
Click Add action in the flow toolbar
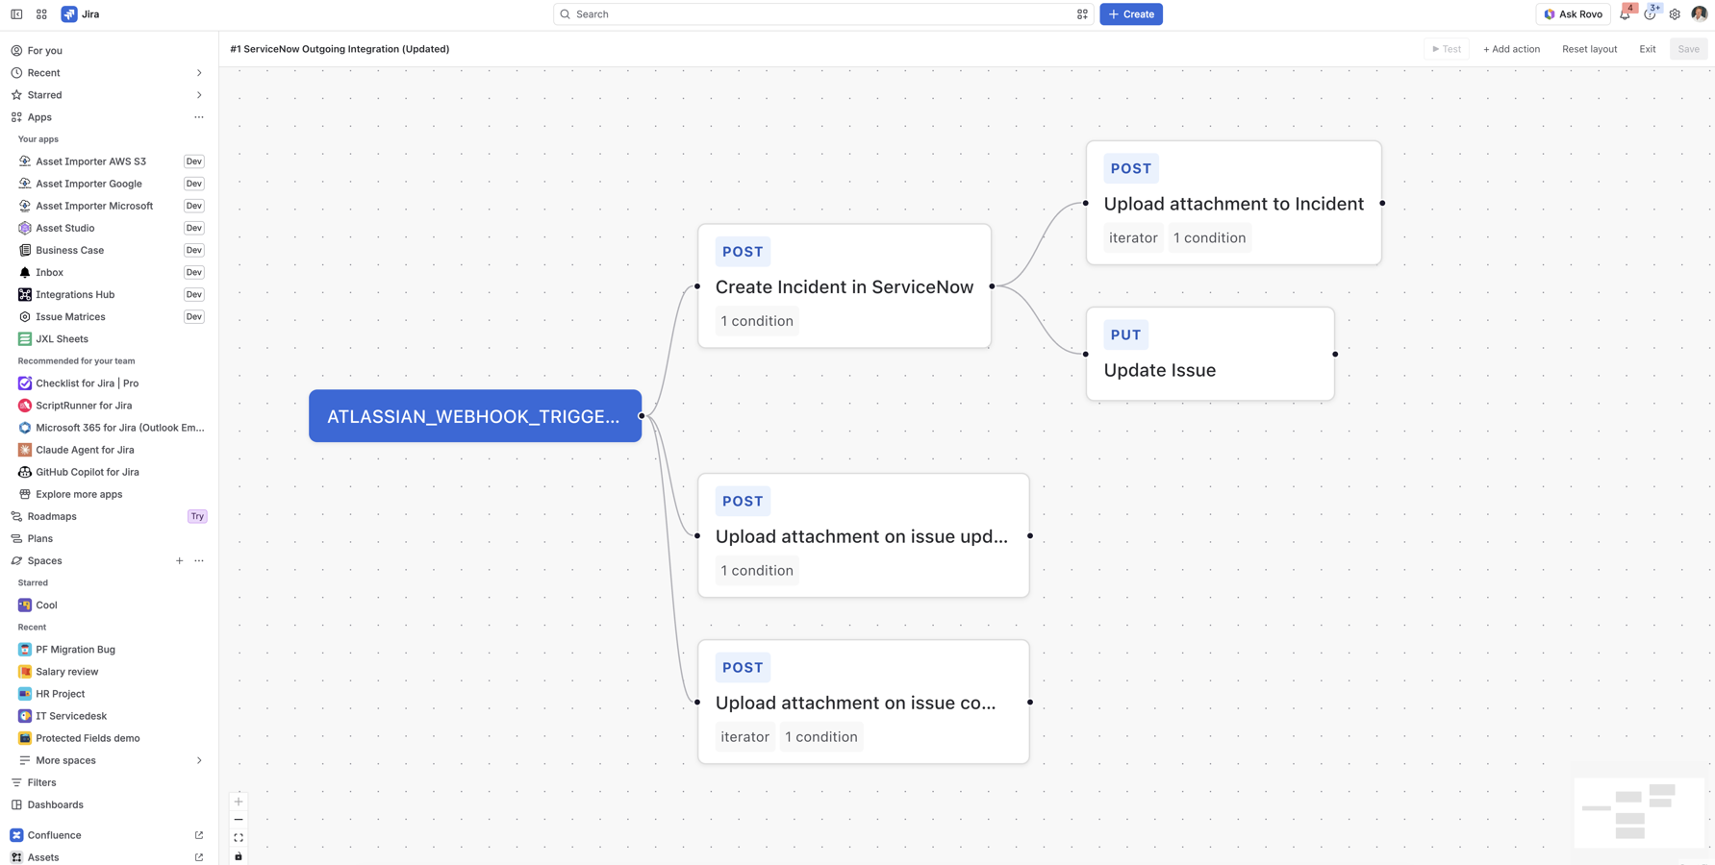(1511, 49)
